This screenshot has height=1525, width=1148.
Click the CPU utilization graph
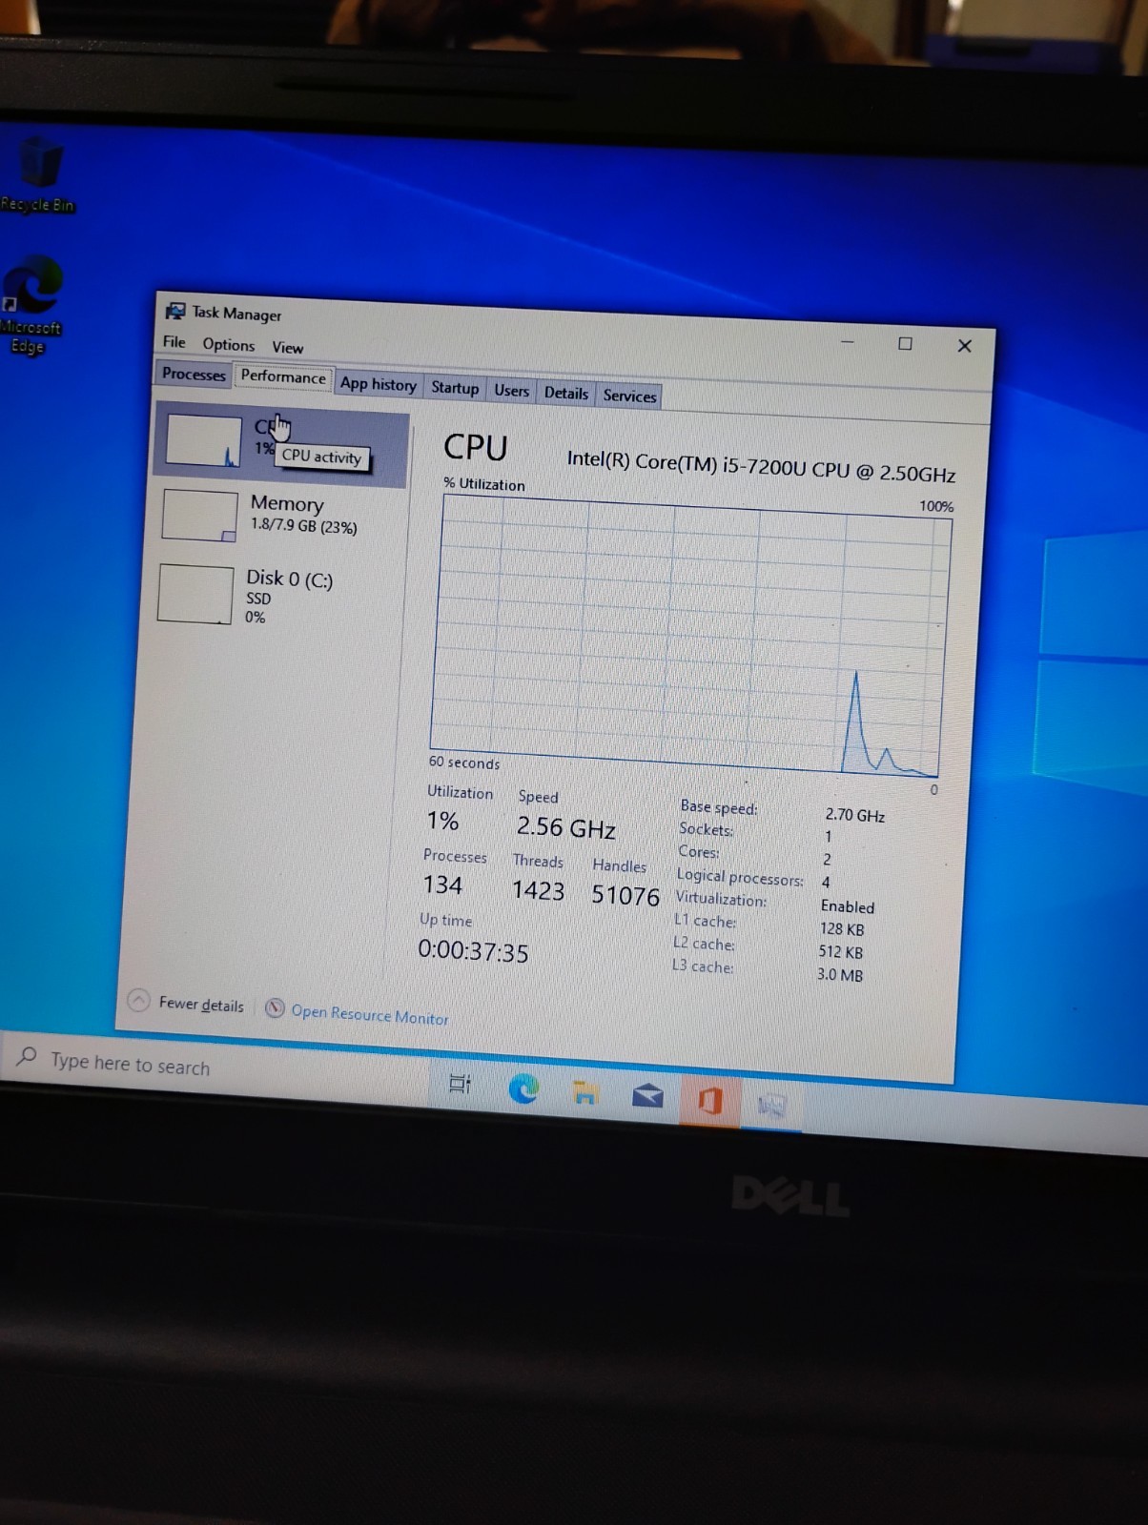(690, 637)
